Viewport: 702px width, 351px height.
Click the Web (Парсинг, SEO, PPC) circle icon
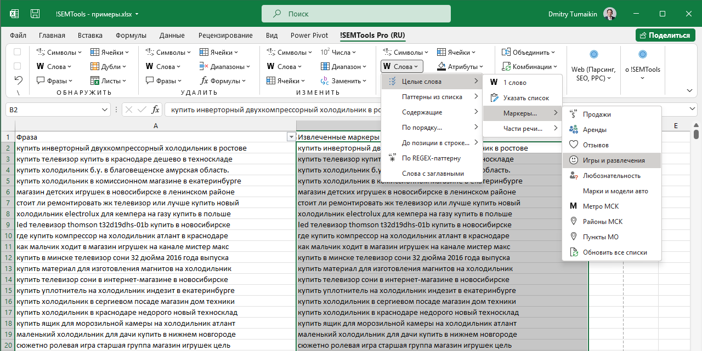pos(593,54)
